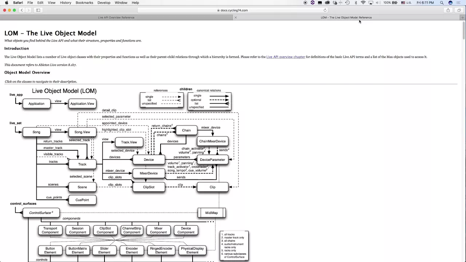Click the Application.View class box
This screenshot has height=262, width=466.
(x=82, y=104)
